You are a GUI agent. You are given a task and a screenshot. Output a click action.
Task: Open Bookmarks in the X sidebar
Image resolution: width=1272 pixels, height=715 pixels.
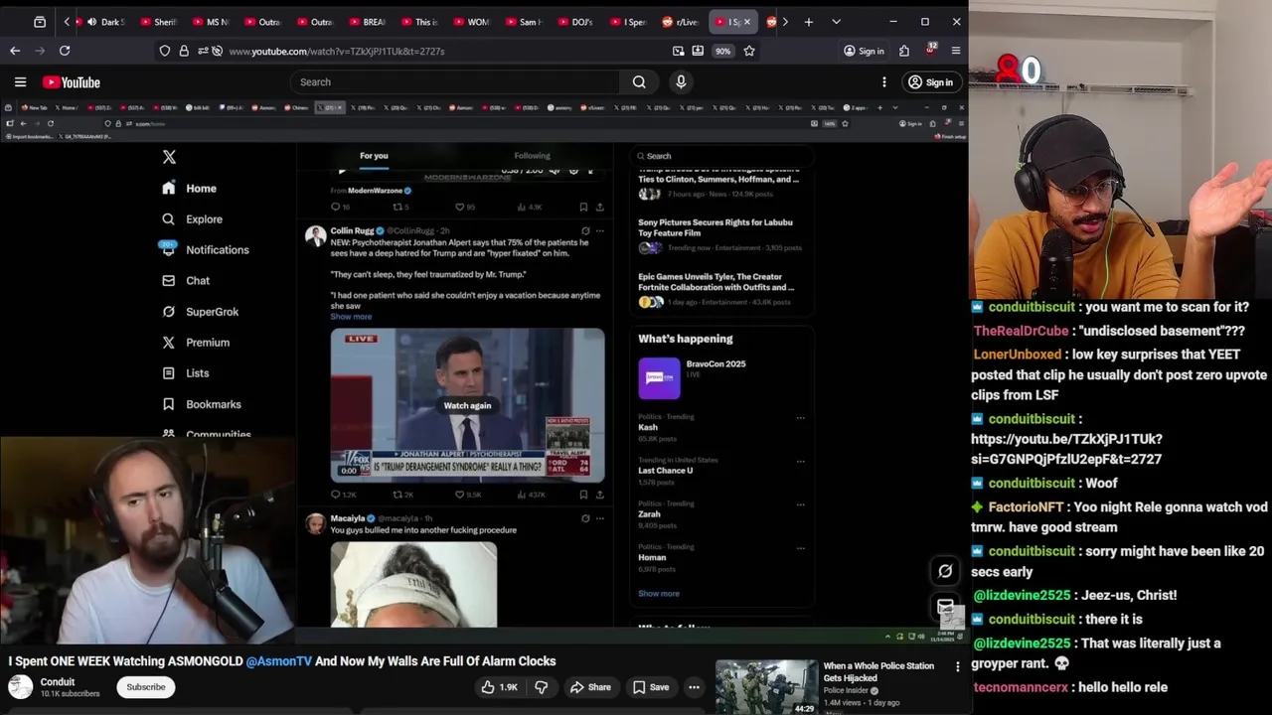tap(202, 404)
